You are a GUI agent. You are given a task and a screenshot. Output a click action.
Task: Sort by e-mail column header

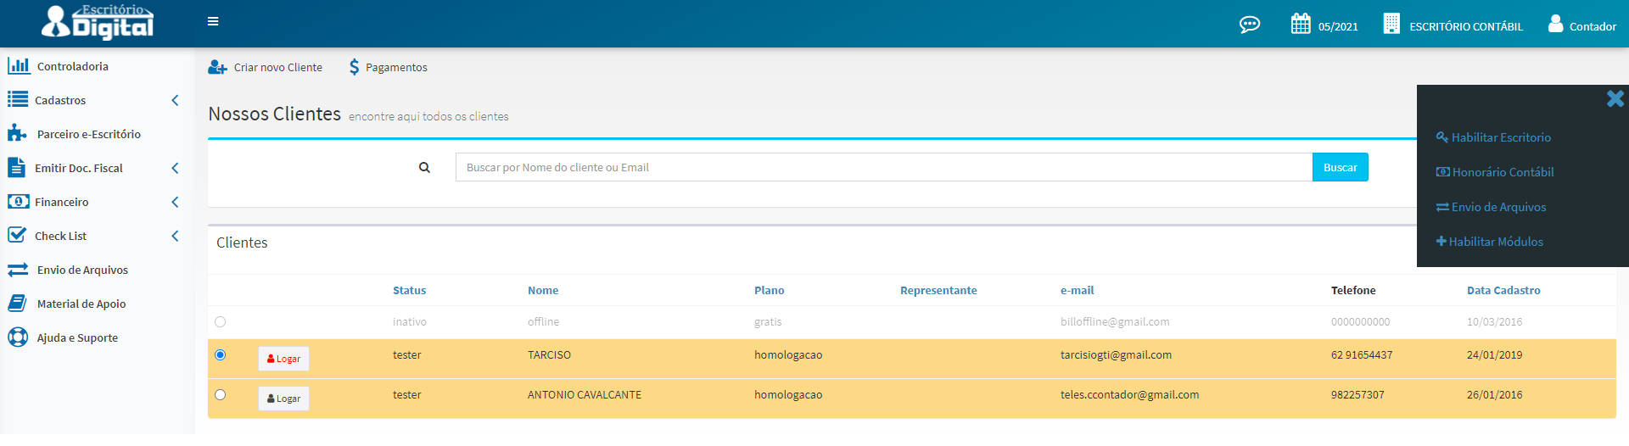[1077, 290]
